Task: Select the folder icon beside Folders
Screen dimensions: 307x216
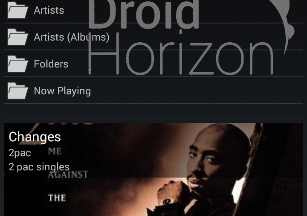Action: [x=18, y=64]
